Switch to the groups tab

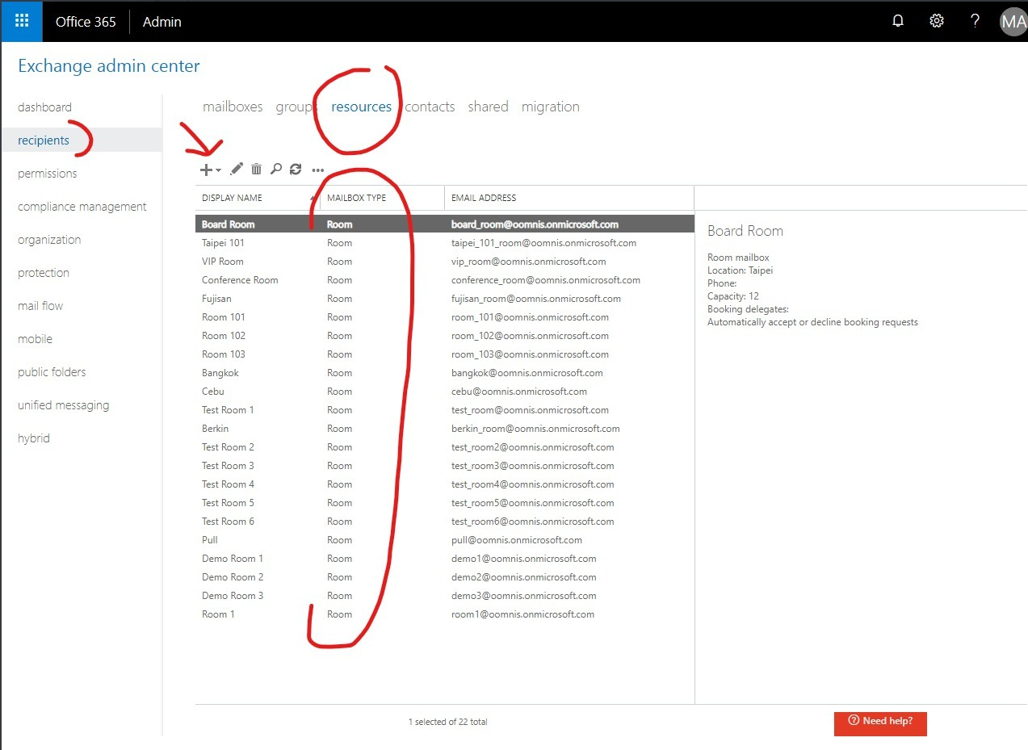[295, 107]
